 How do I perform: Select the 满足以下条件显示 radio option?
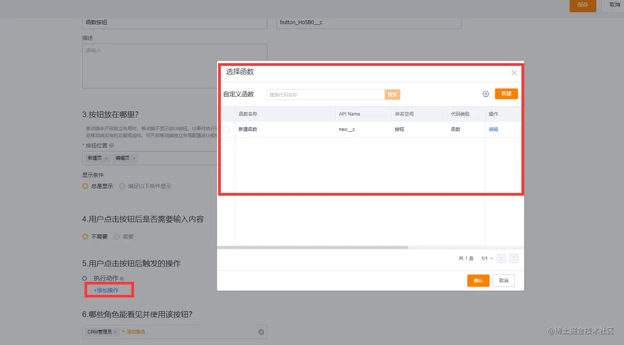point(122,186)
